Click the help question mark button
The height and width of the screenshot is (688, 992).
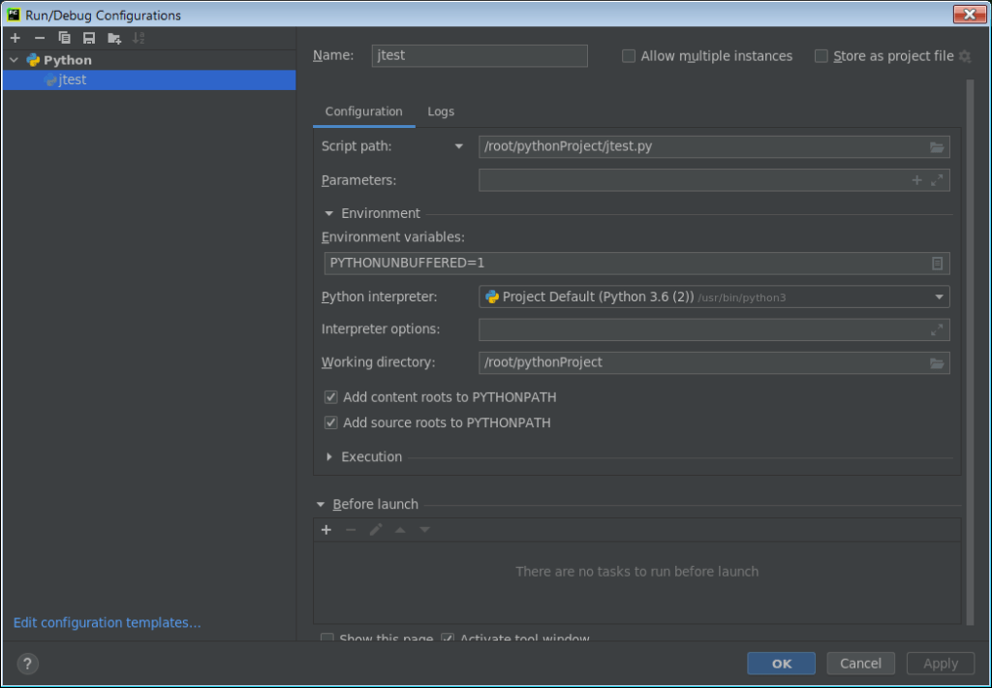coord(27,664)
